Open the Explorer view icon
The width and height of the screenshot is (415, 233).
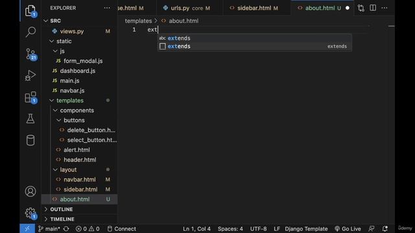pos(30,11)
